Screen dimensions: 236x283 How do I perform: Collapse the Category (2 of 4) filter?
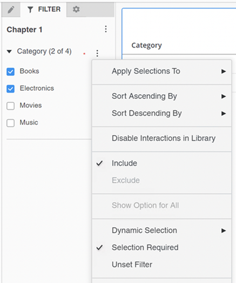(x=9, y=51)
